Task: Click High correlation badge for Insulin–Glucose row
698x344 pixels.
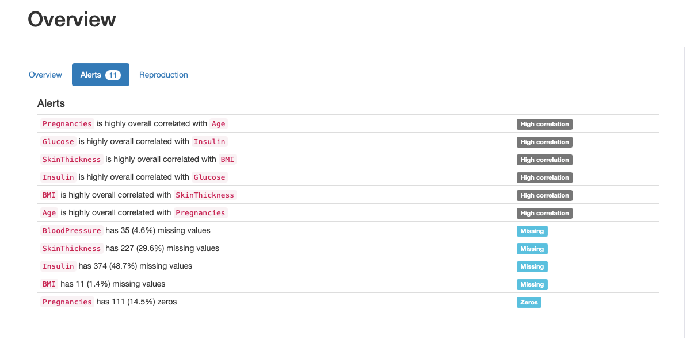Action: 544,177
